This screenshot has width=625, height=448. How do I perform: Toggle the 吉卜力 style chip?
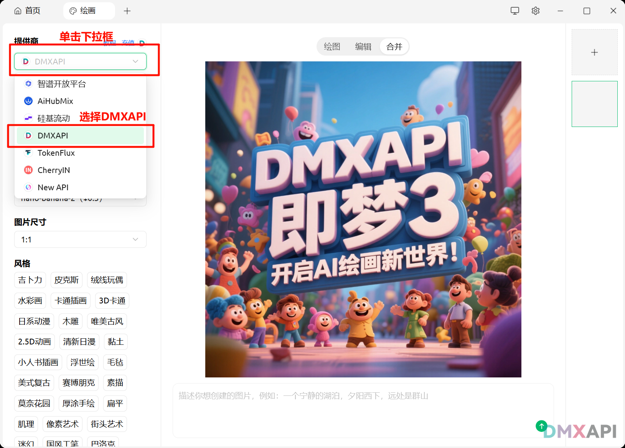(30, 280)
